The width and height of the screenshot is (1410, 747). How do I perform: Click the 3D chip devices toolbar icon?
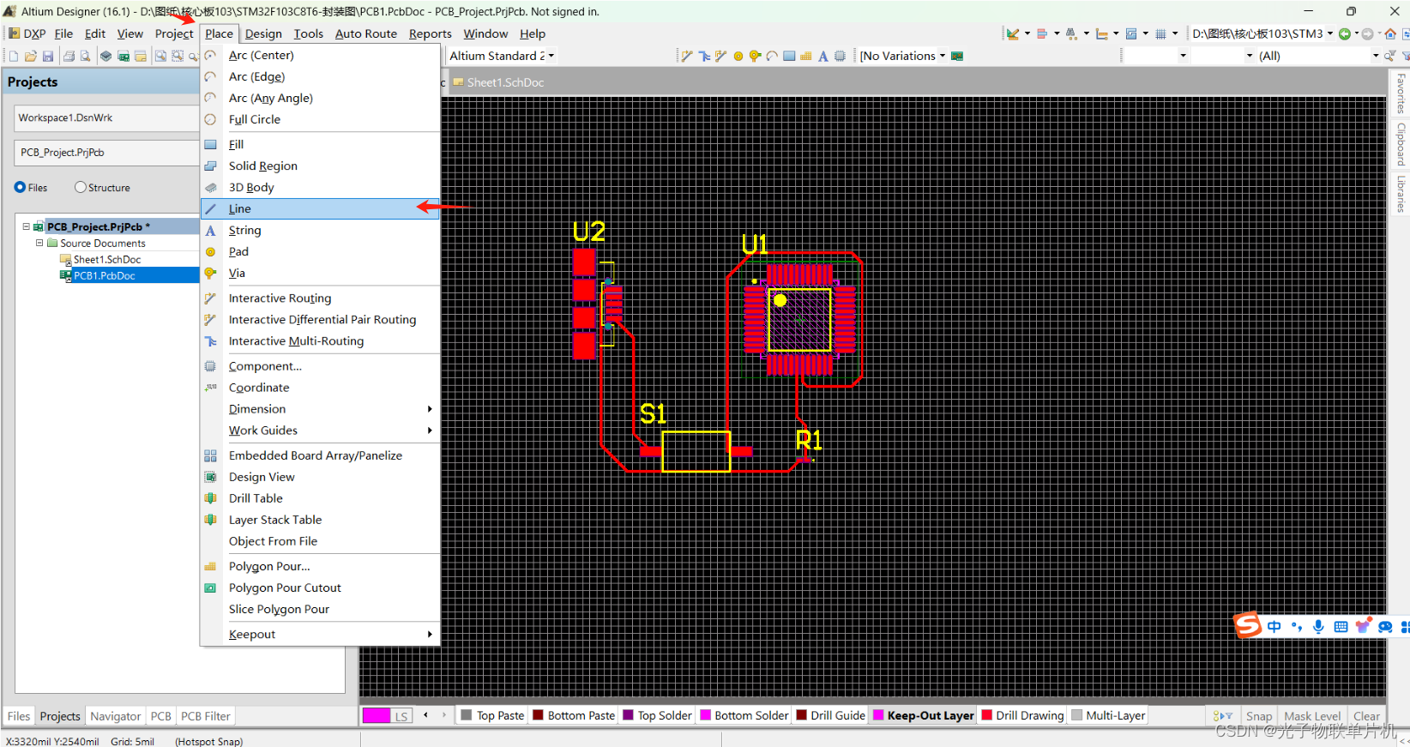(105, 56)
